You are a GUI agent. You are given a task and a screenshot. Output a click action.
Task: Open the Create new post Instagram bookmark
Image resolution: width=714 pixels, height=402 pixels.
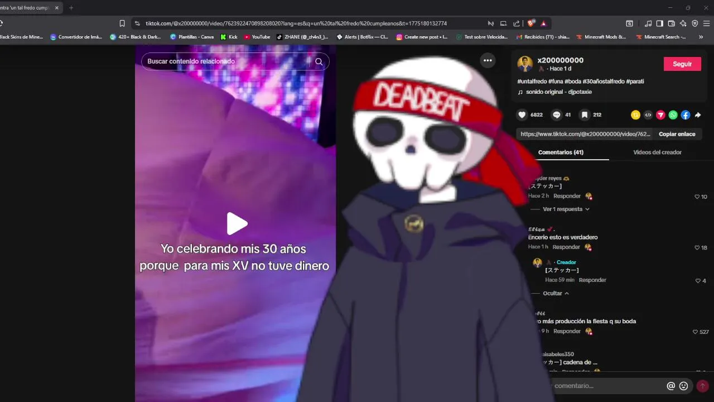pyautogui.click(x=422, y=37)
